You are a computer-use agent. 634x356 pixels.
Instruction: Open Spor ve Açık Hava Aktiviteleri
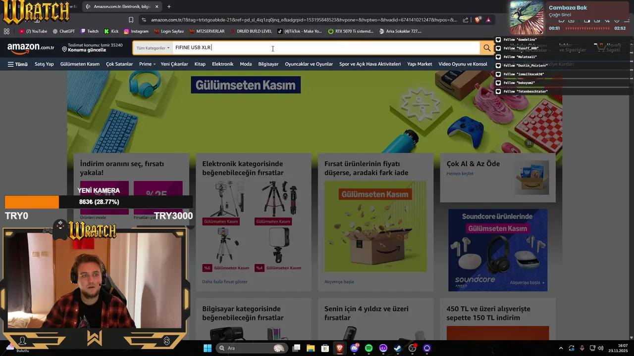click(x=370, y=64)
